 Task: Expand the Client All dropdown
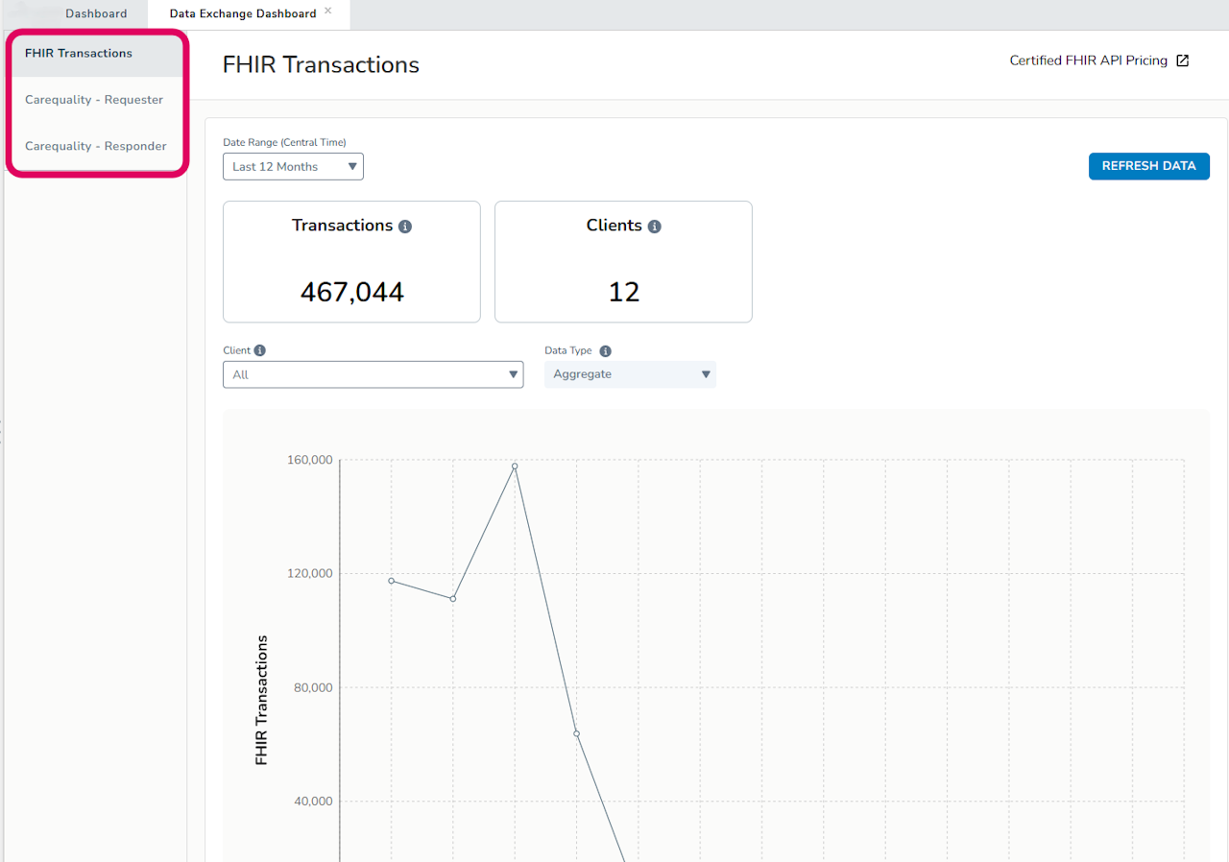pyautogui.click(x=373, y=374)
